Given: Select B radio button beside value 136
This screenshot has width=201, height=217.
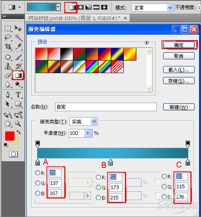Looking at the screenshot, I should point(164,197).
